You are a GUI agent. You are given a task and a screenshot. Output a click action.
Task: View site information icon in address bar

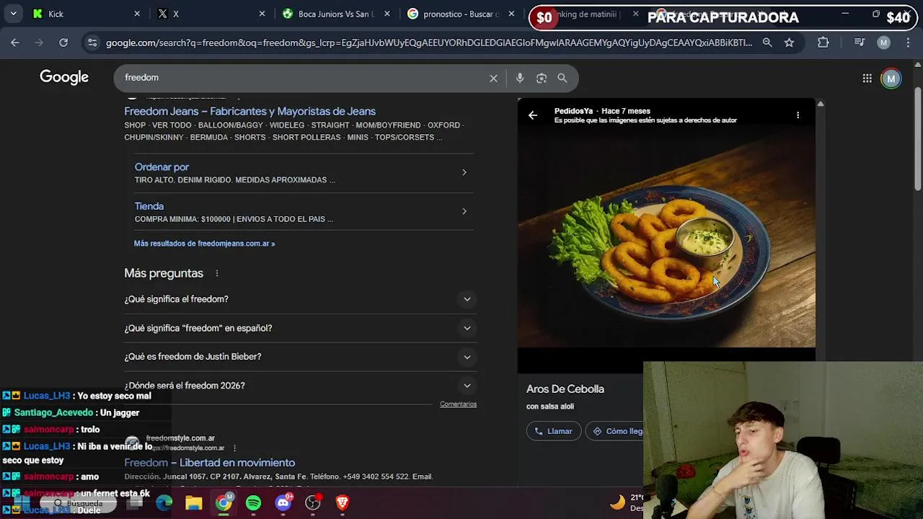[x=92, y=43]
